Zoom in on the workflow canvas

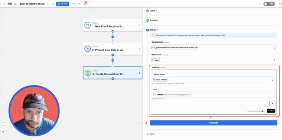point(3,122)
